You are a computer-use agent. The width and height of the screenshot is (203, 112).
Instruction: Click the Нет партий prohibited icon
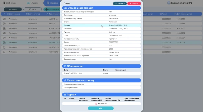pos(96,104)
